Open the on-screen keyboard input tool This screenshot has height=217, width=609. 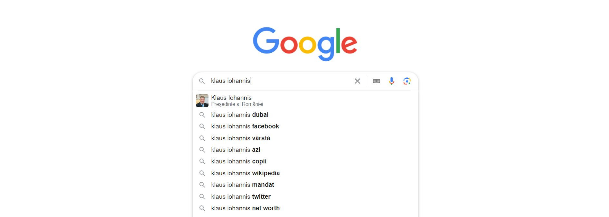[376, 81]
